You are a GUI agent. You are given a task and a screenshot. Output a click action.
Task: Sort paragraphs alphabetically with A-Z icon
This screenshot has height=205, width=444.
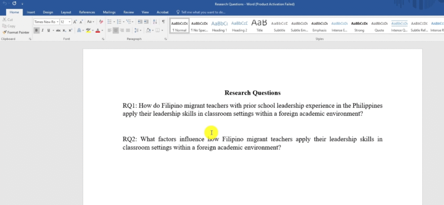point(155,22)
